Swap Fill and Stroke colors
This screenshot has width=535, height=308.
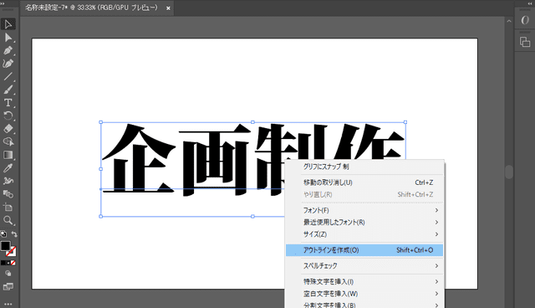[x=14, y=234]
